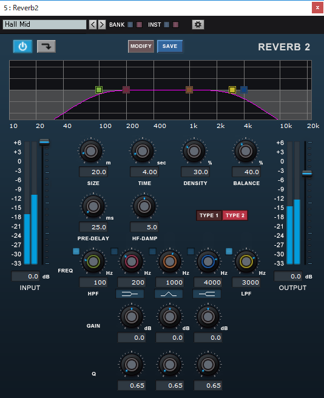Click the DENSITY knob
The height and width of the screenshot is (398, 324).
(194, 151)
